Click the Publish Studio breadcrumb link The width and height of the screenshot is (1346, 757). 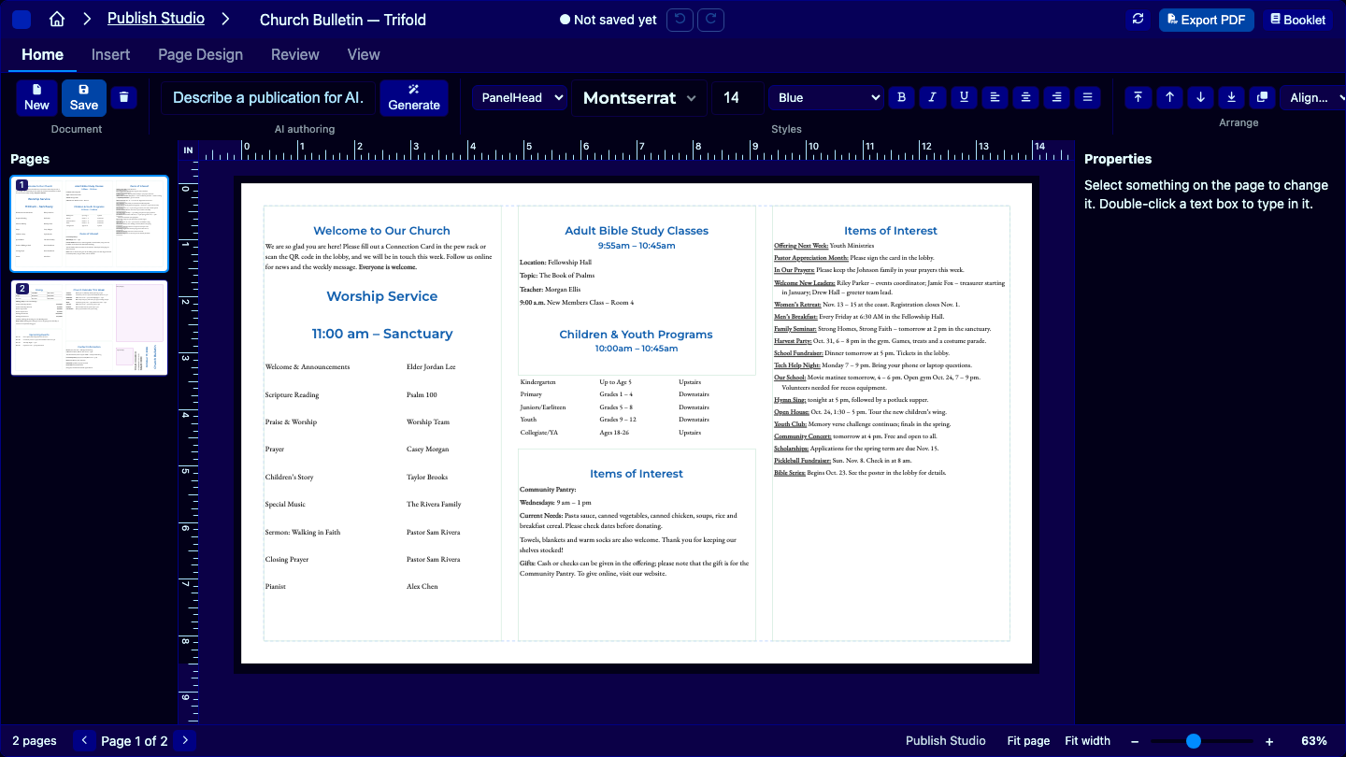pos(158,19)
